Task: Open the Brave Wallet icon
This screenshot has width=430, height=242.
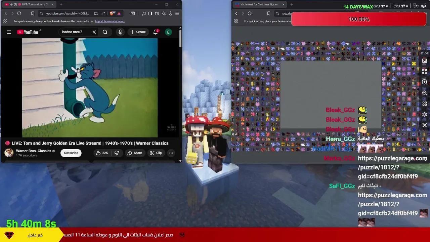Action: (157, 13)
